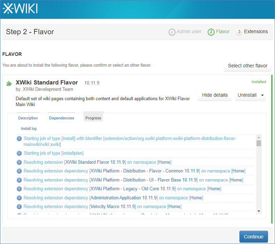The height and width of the screenshot is (244, 275).
Task: Click info icon beside XWiki Standard Flavor log entry
Action: (x=19, y=162)
